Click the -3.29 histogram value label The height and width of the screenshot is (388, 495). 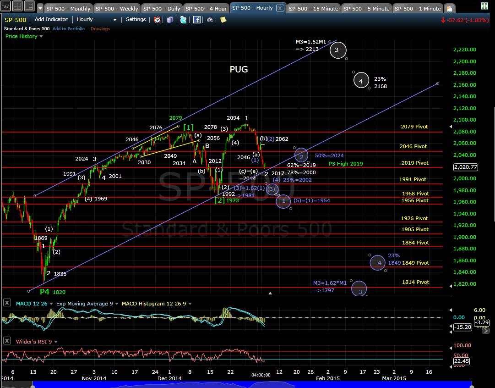[x=482, y=322]
